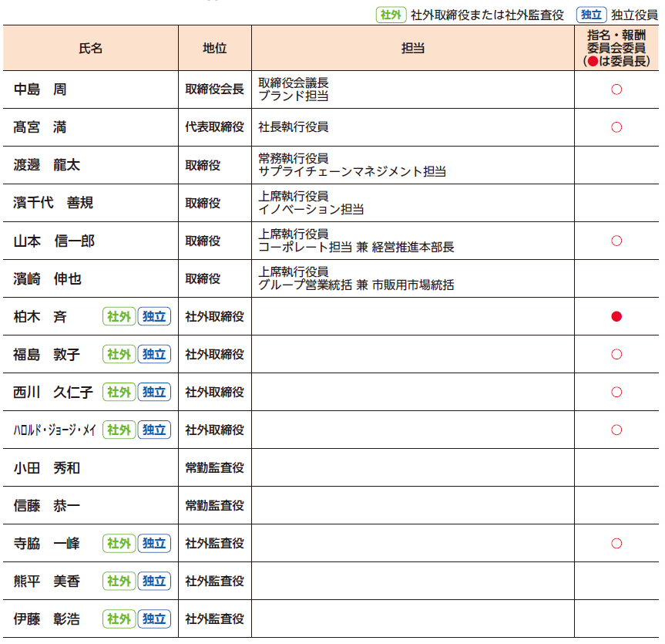Click the filled red committee chair circle for 柏木 斉
This screenshot has height=644, width=665.
click(616, 317)
